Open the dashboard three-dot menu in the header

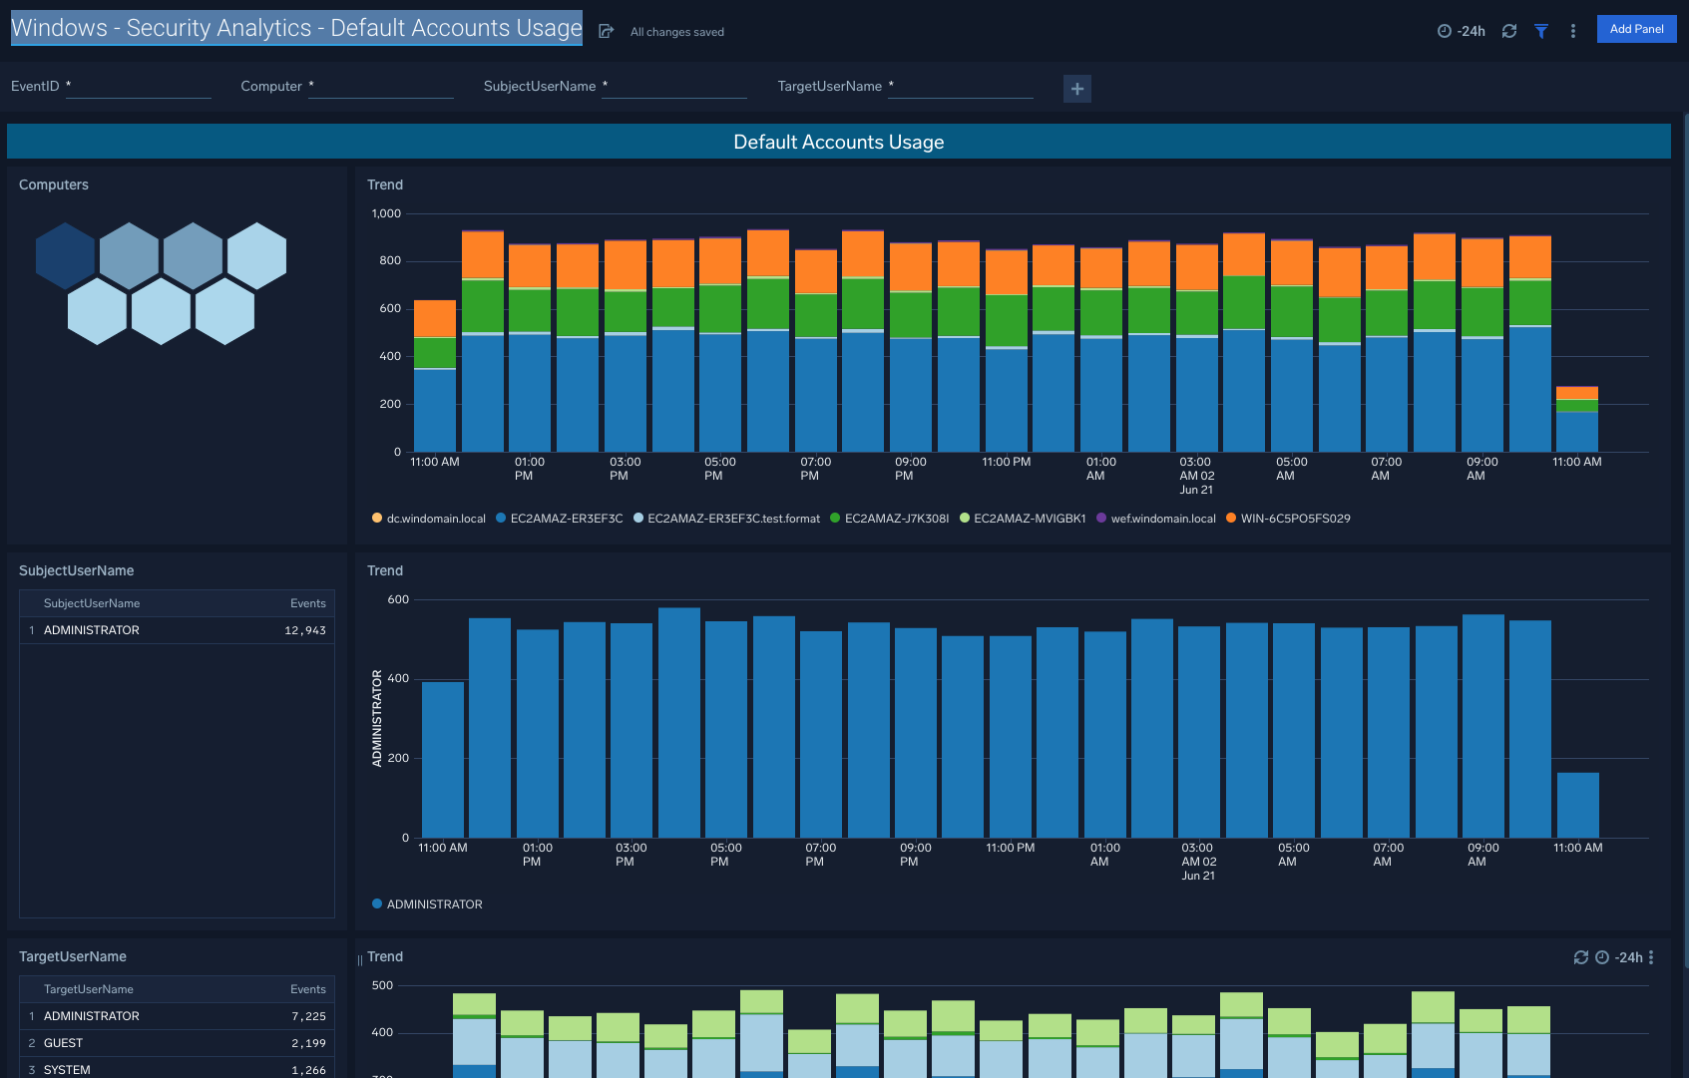pos(1573,31)
